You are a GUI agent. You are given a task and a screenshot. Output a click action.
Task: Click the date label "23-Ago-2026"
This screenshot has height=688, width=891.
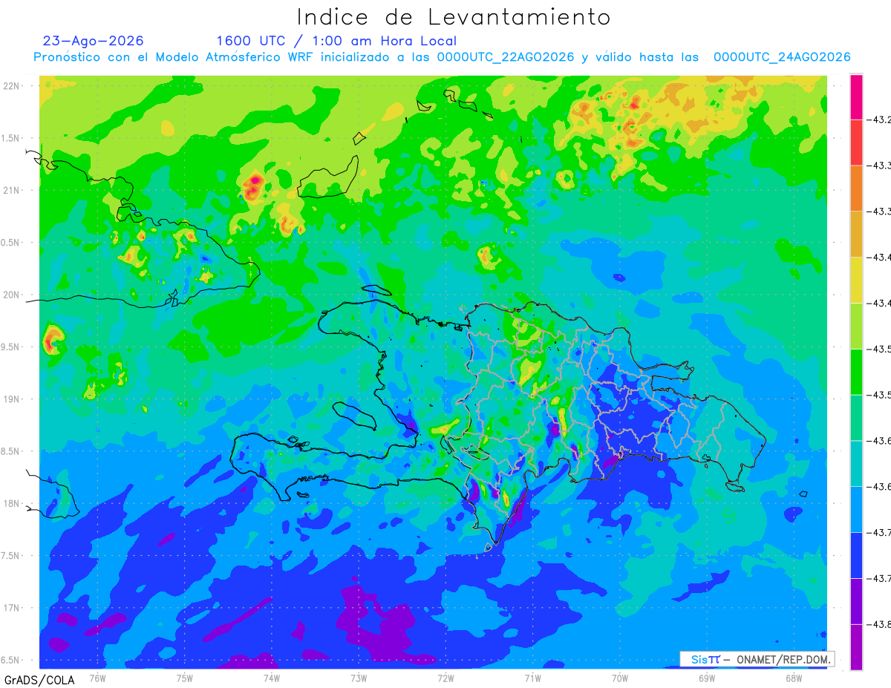(94, 41)
